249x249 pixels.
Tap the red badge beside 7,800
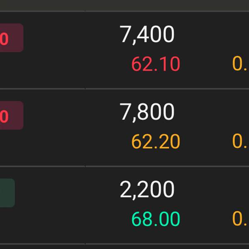point(12,115)
